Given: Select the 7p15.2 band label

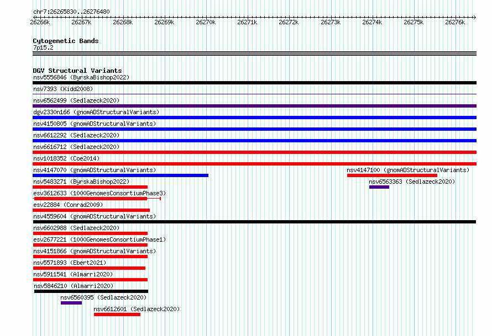Looking at the screenshot, I should pos(43,47).
